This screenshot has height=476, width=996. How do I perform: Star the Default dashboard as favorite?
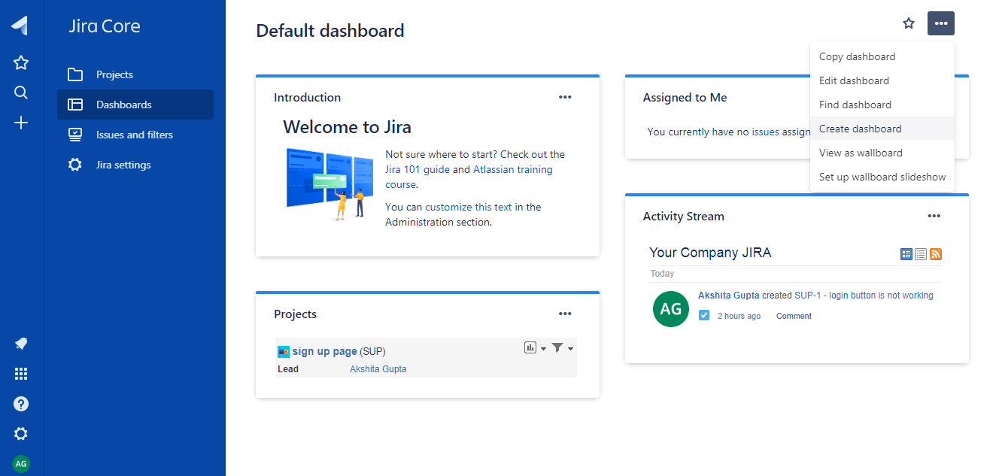(x=909, y=23)
